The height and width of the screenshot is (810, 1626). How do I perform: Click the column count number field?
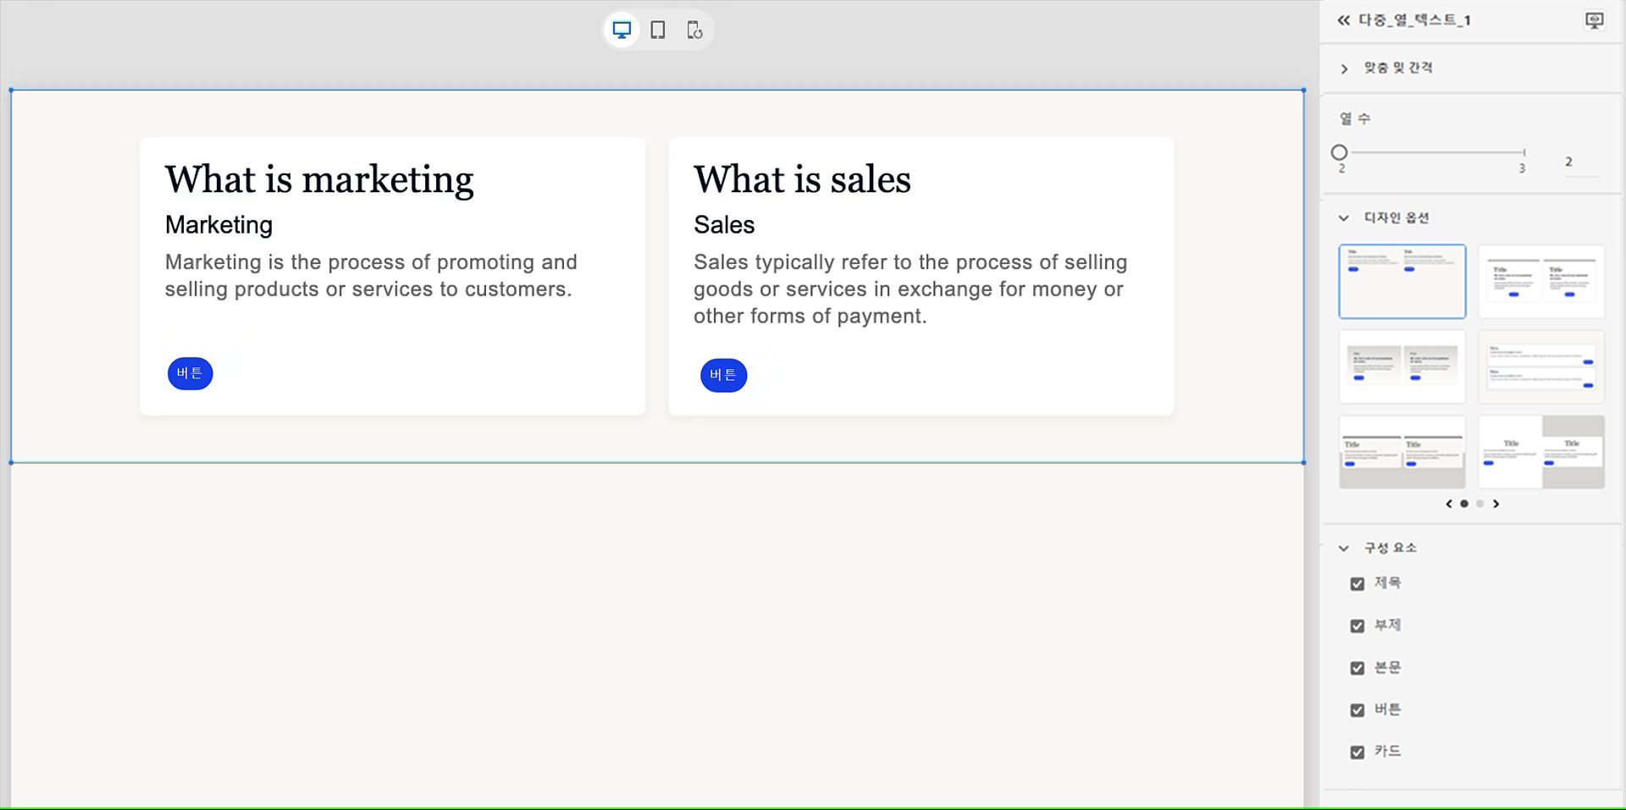pos(1579,162)
